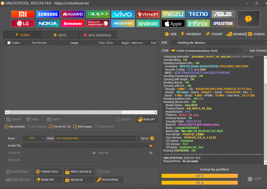Tick the Index select-all checkbox
The height and width of the screenshot is (189, 267).
point(9,43)
